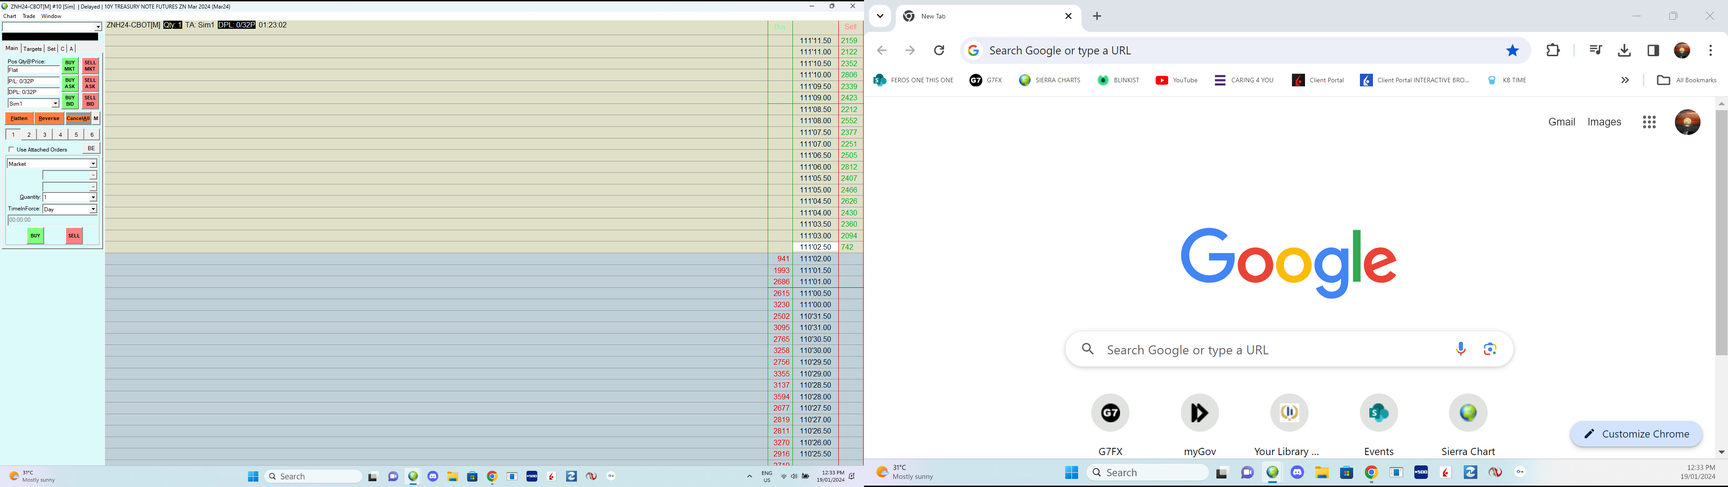
Task: Enable Use Attached Orders checkbox
Action: pos(11,149)
